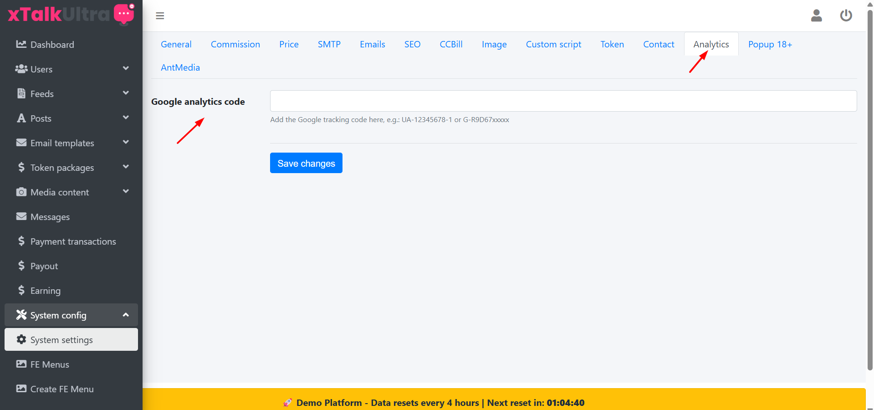Focus the Google analytics code field
This screenshot has width=874, height=410.
coord(563,101)
